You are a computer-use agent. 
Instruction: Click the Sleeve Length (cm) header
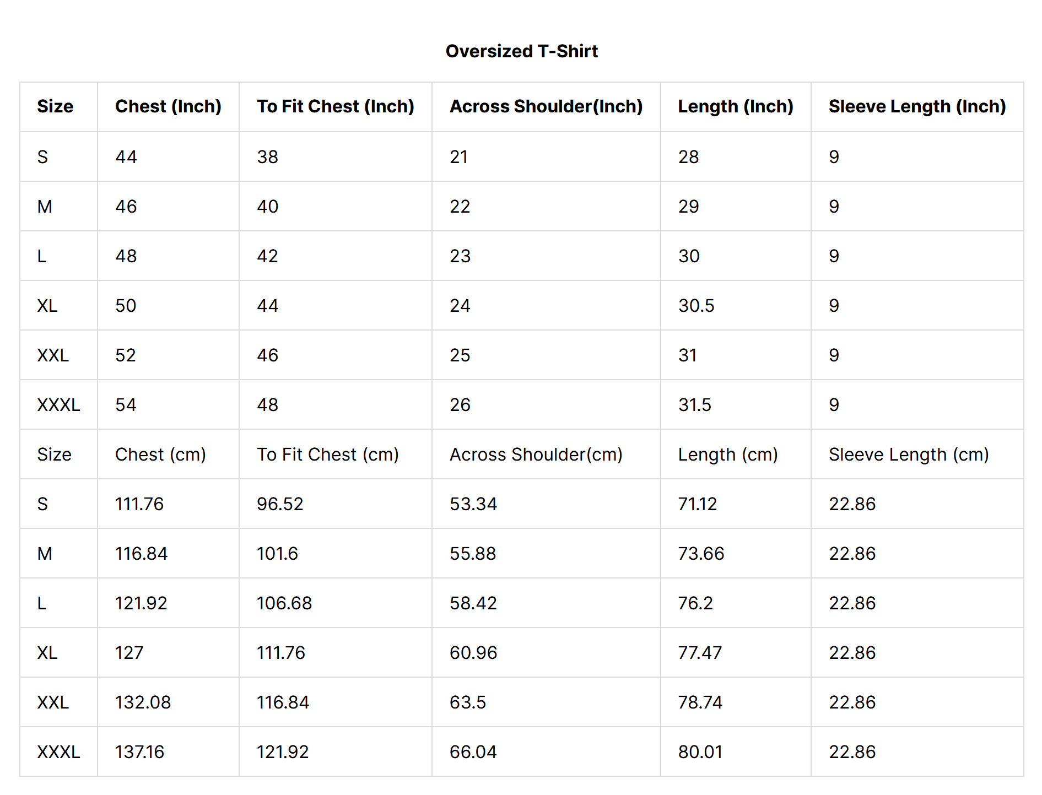click(x=908, y=455)
